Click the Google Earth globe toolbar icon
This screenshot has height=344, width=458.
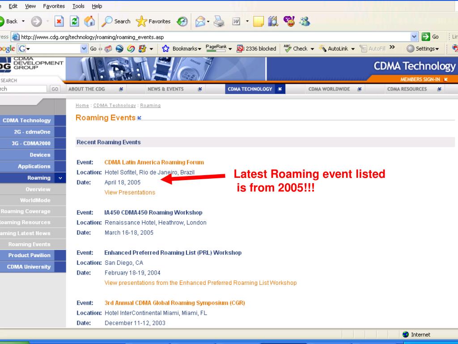tap(119, 48)
